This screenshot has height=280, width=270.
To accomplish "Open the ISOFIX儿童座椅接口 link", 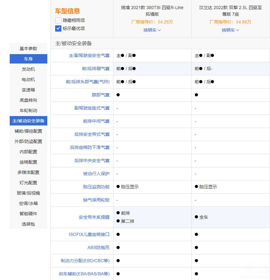I will pos(89,234).
